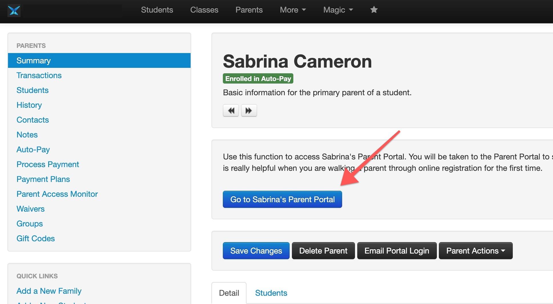Click the Email Portal Login button
Screen dimensions: 553x304
(397, 251)
